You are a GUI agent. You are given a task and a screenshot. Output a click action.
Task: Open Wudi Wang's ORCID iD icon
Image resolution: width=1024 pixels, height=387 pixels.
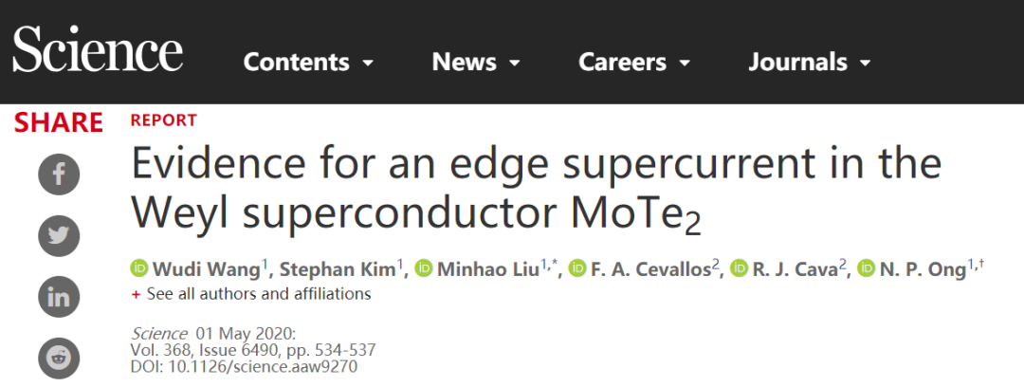click(139, 268)
